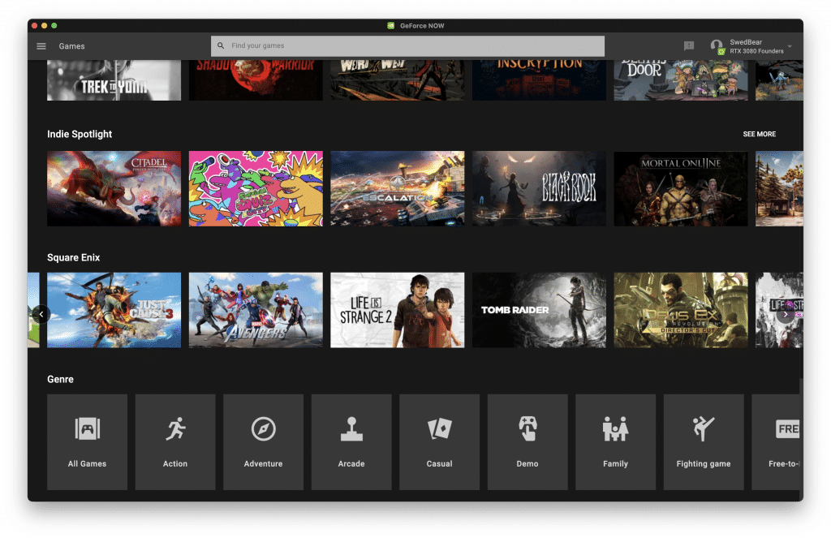Select the Casual genre cards tile
This screenshot has height=538, width=831.
click(x=439, y=442)
